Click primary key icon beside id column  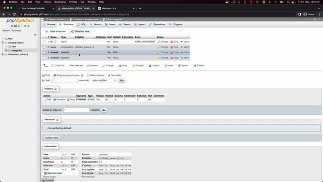tap(55, 41)
